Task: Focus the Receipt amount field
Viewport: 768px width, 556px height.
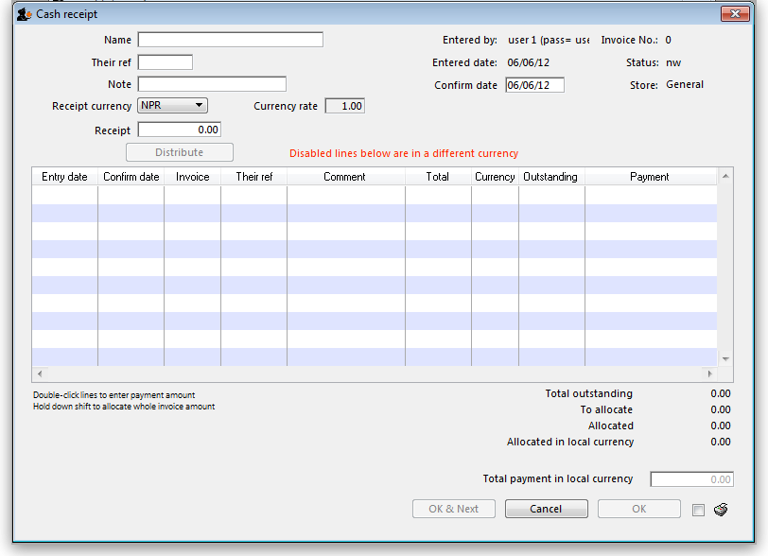Action: (180, 130)
